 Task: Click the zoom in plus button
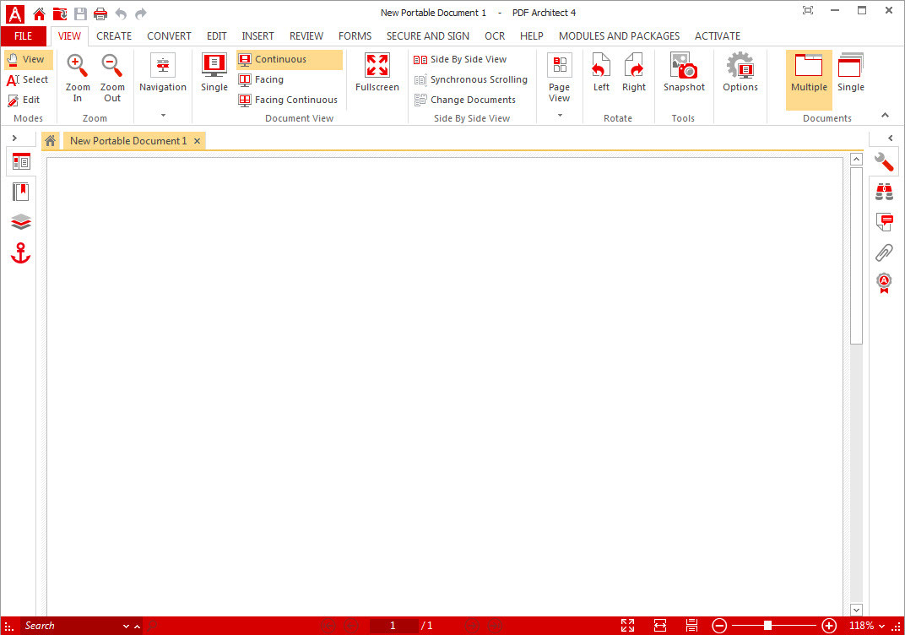(x=829, y=626)
